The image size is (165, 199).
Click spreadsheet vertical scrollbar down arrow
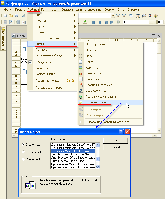159,131
